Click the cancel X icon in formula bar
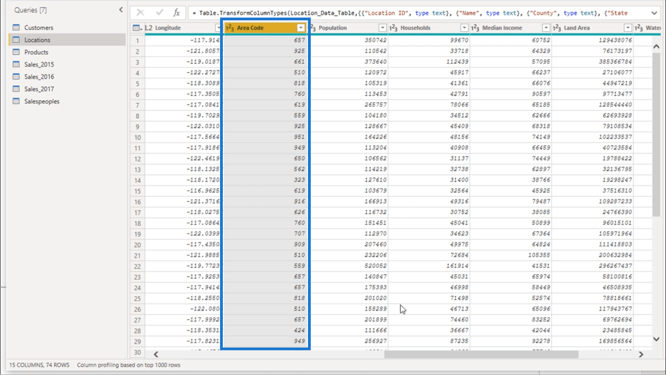Viewport: 666px width, 375px height. [x=140, y=13]
